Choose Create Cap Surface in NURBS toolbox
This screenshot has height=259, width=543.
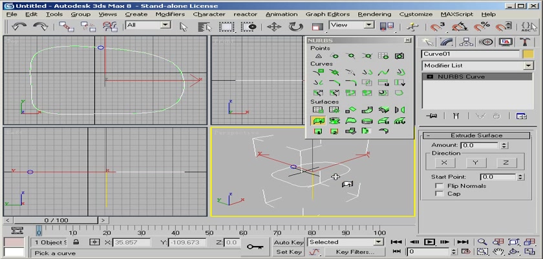tap(367, 120)
